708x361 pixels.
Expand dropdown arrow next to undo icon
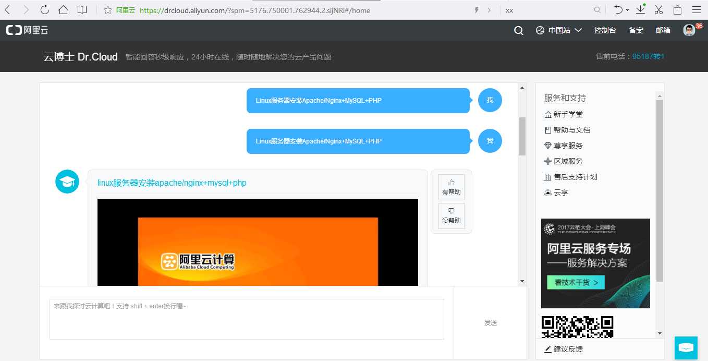pos(627,10)
